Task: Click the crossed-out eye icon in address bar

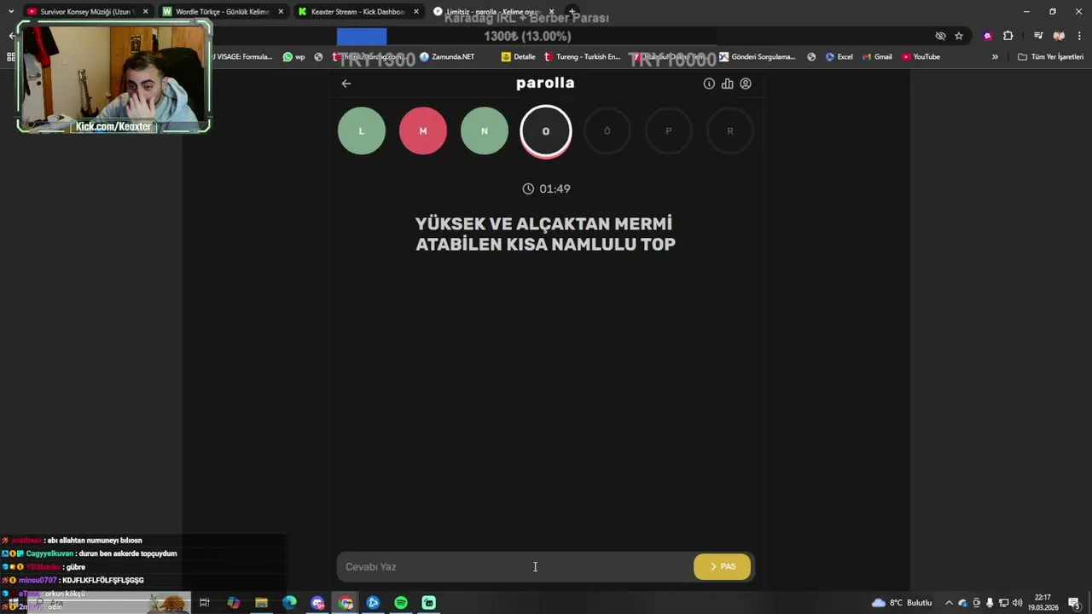Action: pos(940,36)
